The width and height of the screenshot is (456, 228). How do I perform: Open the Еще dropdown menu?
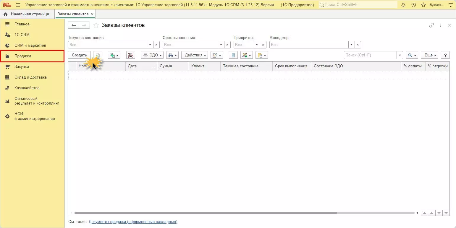pyautogui.click(x=429, y=55)
